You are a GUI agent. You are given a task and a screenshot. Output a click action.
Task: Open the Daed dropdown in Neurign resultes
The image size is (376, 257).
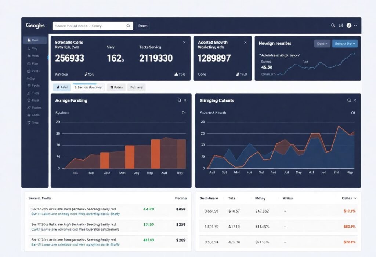pos(322,44)
